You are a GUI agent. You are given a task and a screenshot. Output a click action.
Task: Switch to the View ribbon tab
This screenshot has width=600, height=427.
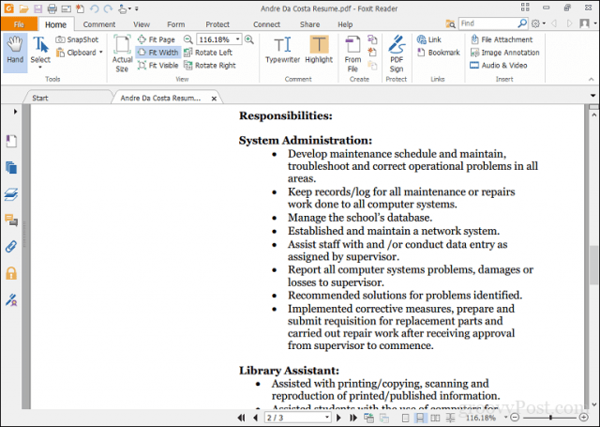click(x=142, y=24)
